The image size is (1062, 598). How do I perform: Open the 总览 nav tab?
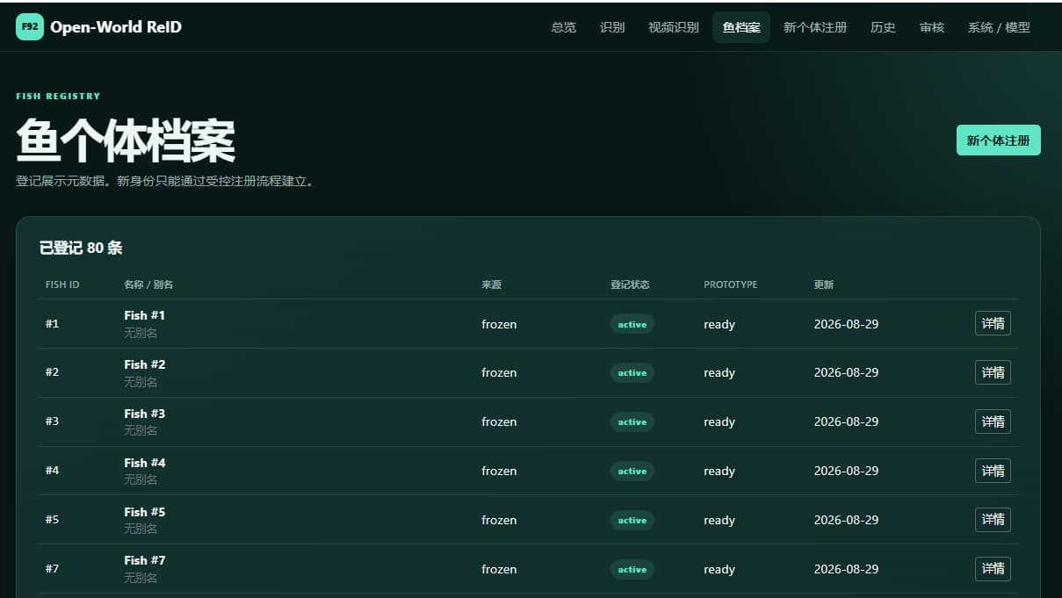(x=564, y=27)
